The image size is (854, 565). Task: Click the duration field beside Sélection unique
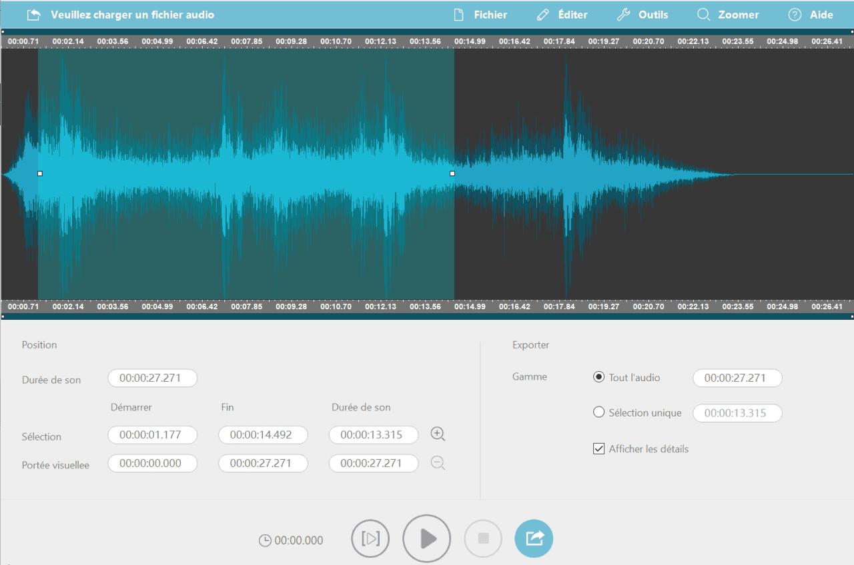click(x=737, y=413)
